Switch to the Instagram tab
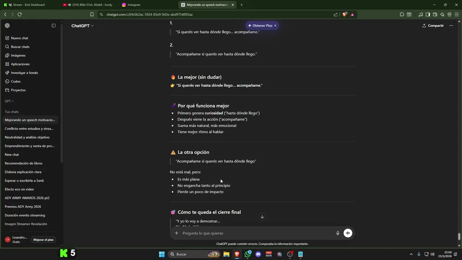 click(x=148, y=5)
